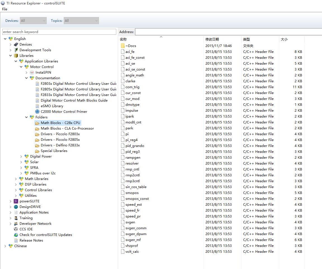
Task: Select Utilities tree item
Action: pos(30,196)
